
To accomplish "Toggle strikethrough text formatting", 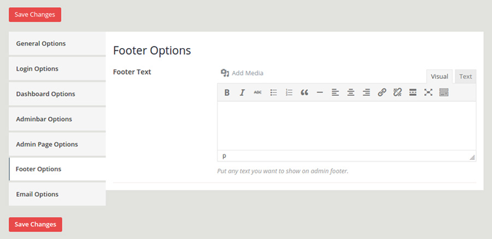I will (257, 92).
